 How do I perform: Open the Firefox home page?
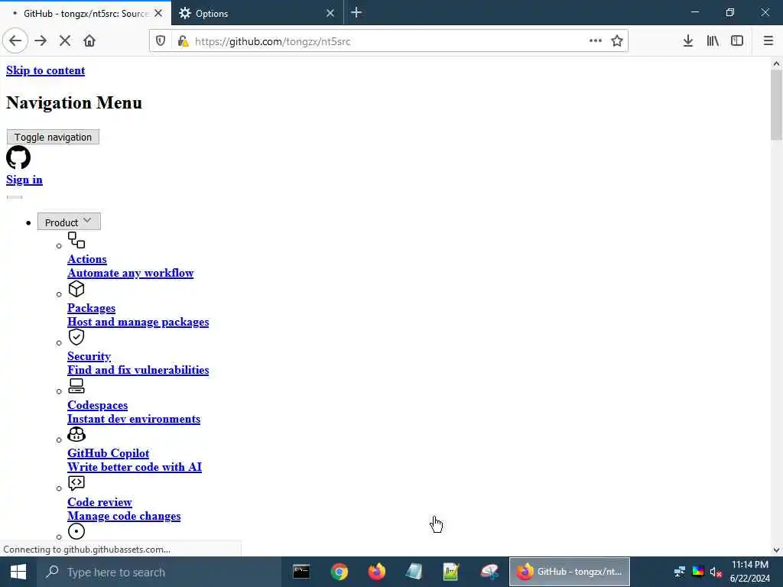coord(89,41)
